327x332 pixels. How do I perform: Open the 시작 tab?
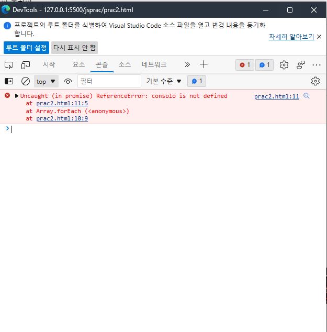[49, 64]
